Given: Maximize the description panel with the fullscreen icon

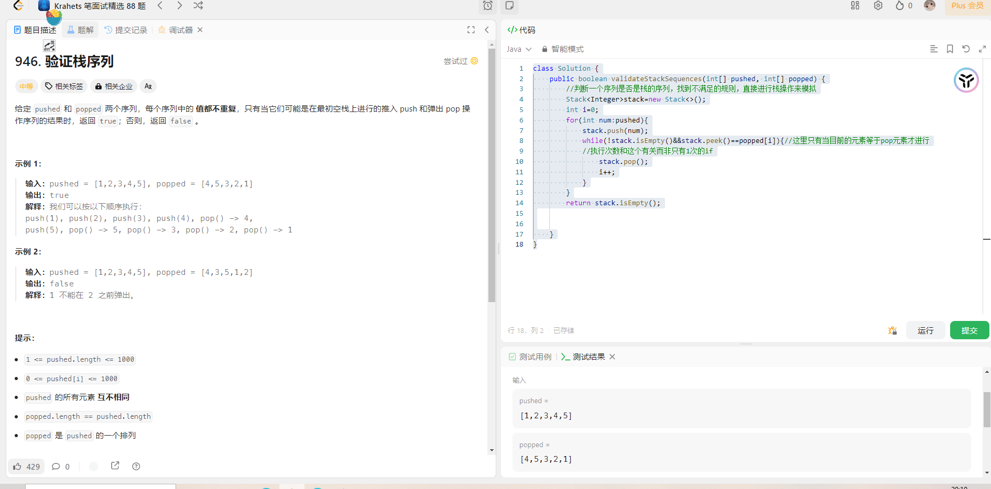Looking at the screenshot, I should (471, 30).
